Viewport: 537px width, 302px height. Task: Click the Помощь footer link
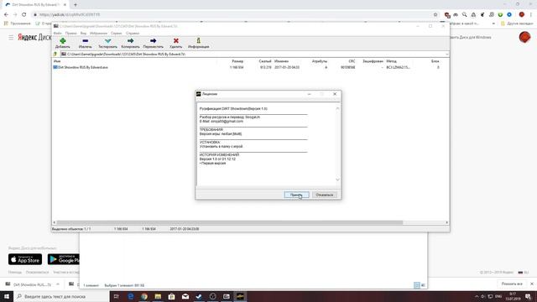click(15, 272)
